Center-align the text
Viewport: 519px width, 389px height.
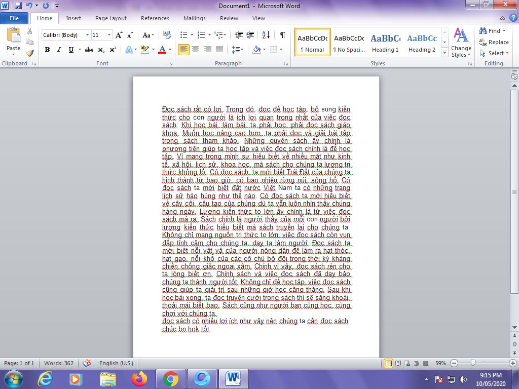point(196,50)
